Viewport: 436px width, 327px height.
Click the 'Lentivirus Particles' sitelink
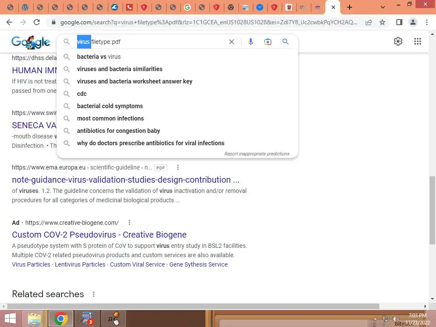[x=80, y=264]
